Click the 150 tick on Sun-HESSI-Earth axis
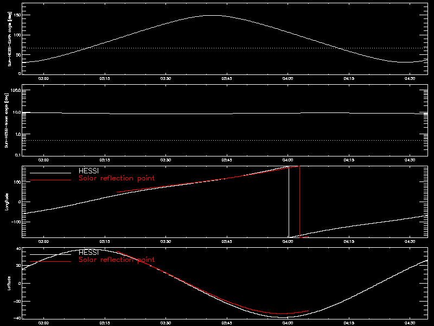The height and width of the screenshot is (326, 434). pyautogui.click(x=17, y=15)
